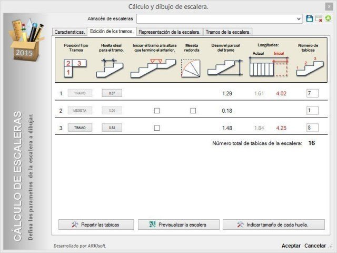
Task: Click the Longitudes actual/inicial diagram icon
Action: pyautogui.click(x=269, y=66)
